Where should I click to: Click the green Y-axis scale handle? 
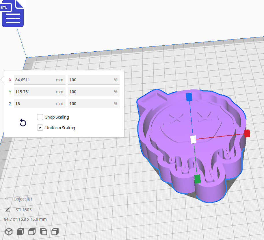(x=198, y=179)
